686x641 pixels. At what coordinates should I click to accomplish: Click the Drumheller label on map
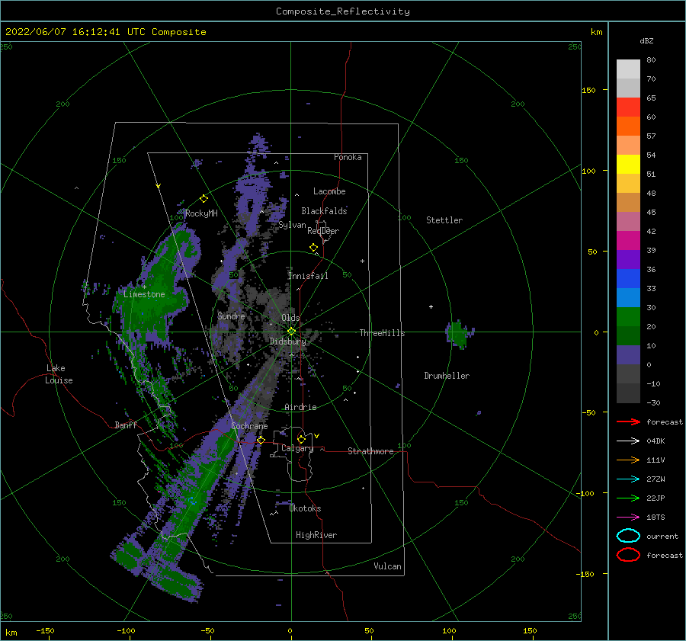click(x=447, y=376)
